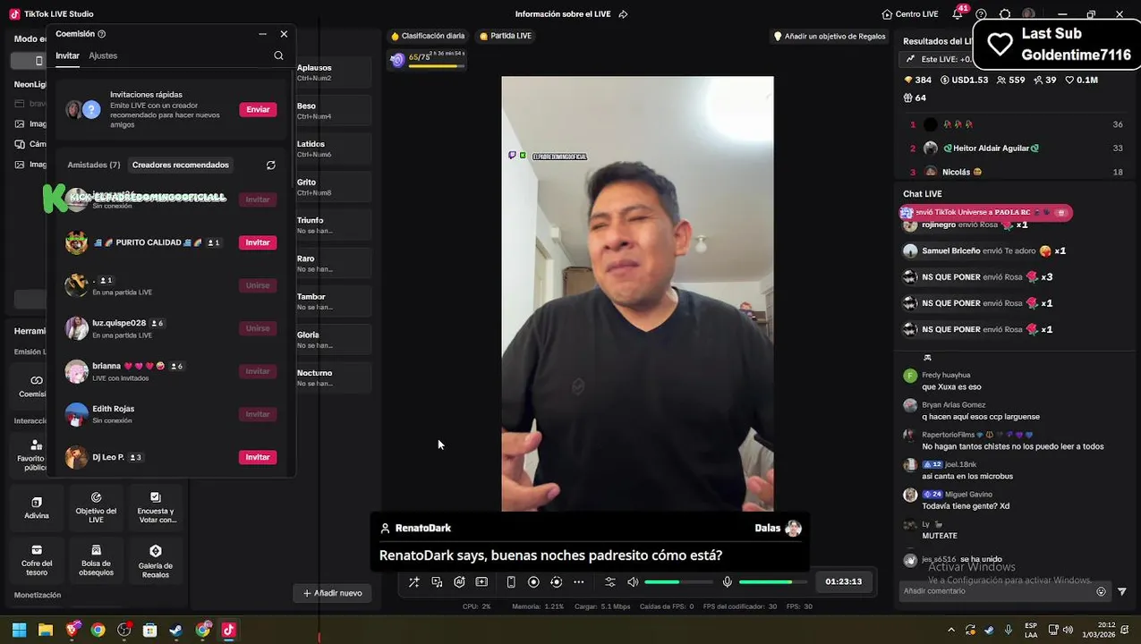Open the Galería de Regalos tool

point(156,560)
